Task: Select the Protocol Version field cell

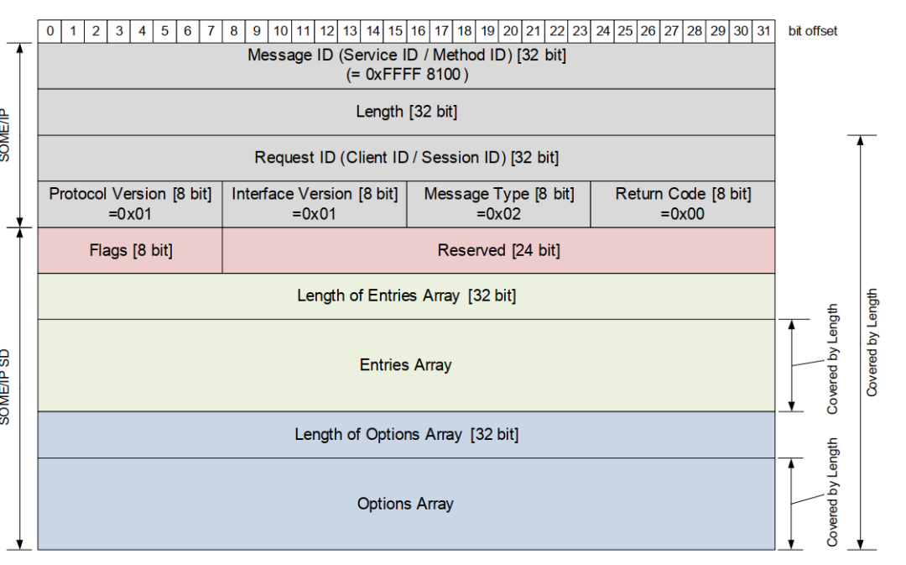Action: (x=130, y=204)
